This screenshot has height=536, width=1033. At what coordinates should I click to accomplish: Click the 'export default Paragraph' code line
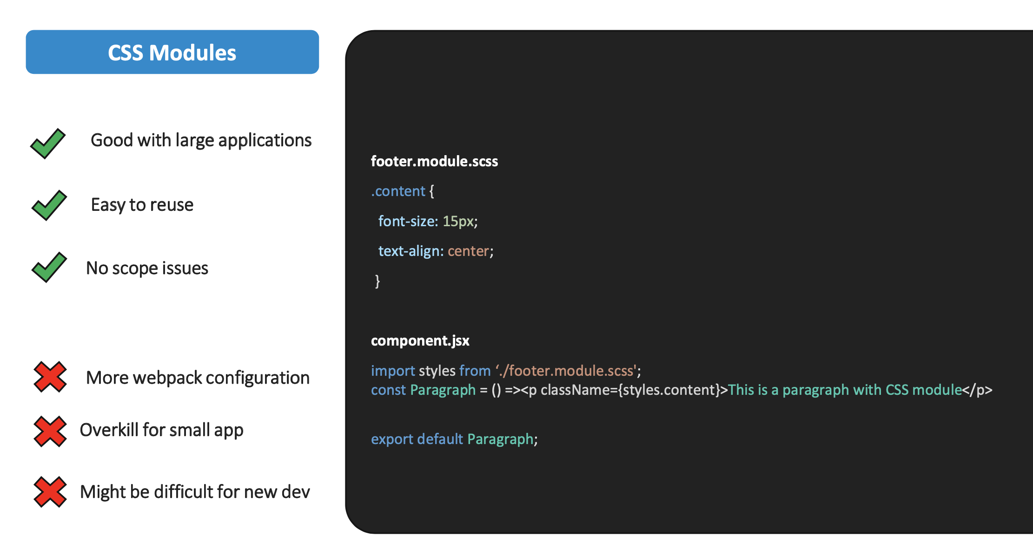pyautogui.click(x=454, y=439)
